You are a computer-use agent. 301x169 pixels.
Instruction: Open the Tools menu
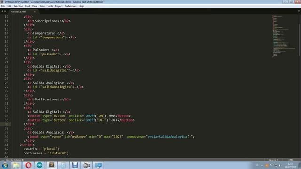tap(50, 6)
